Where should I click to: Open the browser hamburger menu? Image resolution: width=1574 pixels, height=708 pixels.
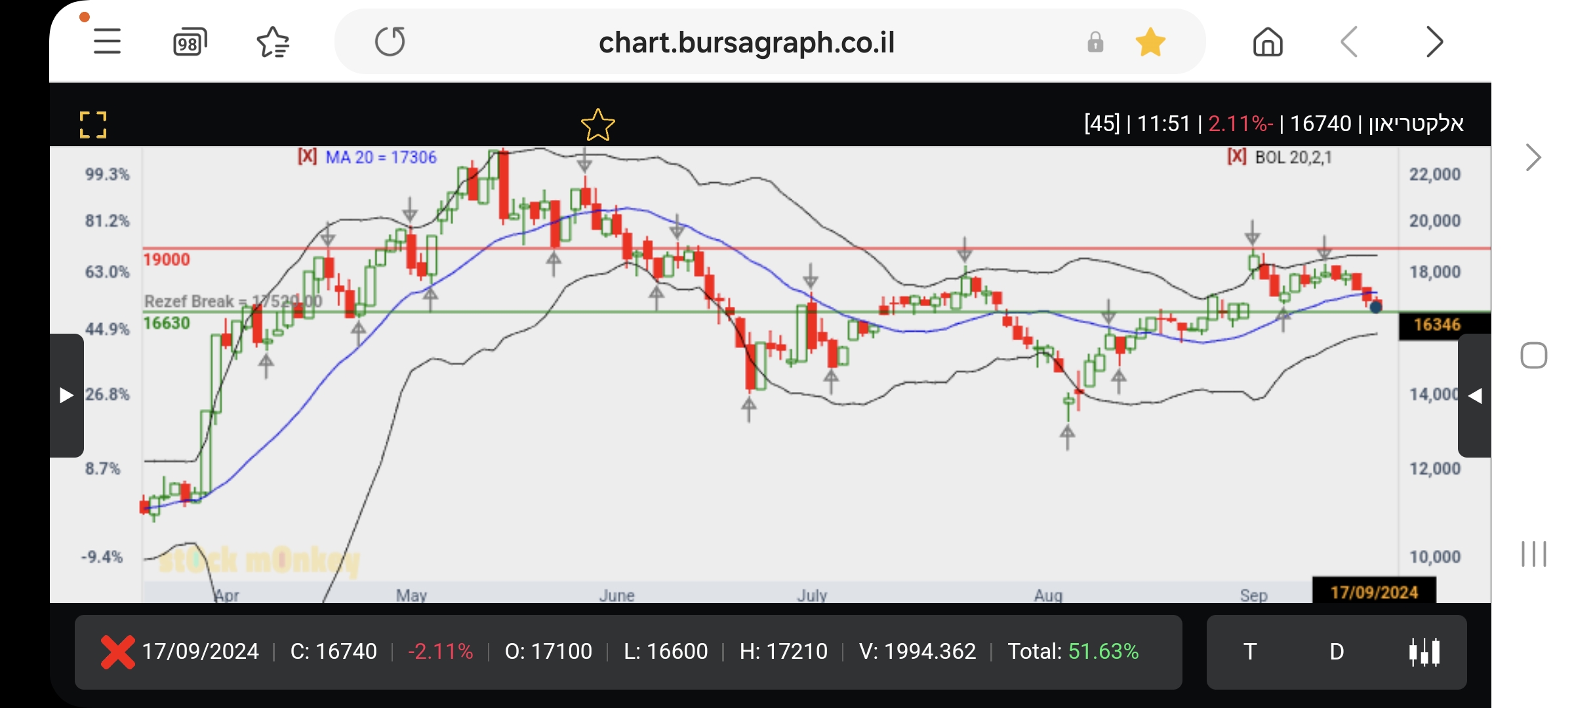107,42
